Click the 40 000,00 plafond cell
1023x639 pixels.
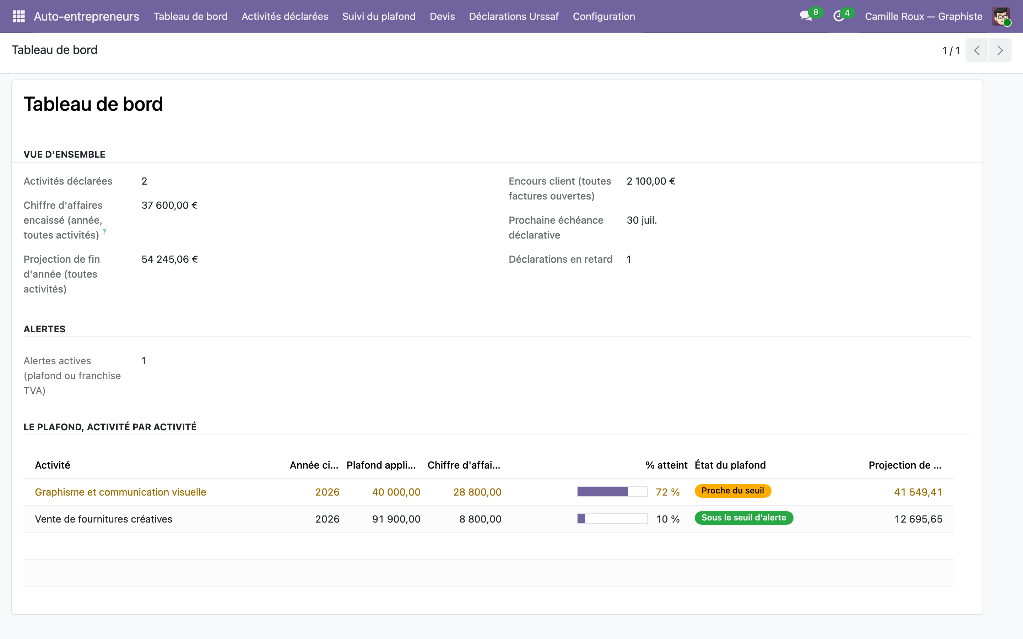click(x=396, y=492)
